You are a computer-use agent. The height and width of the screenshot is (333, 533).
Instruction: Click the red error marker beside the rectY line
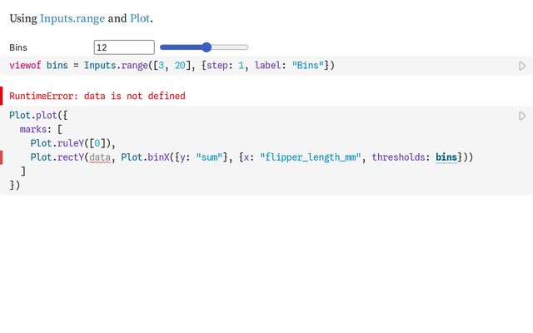click(x=2, y=157)
